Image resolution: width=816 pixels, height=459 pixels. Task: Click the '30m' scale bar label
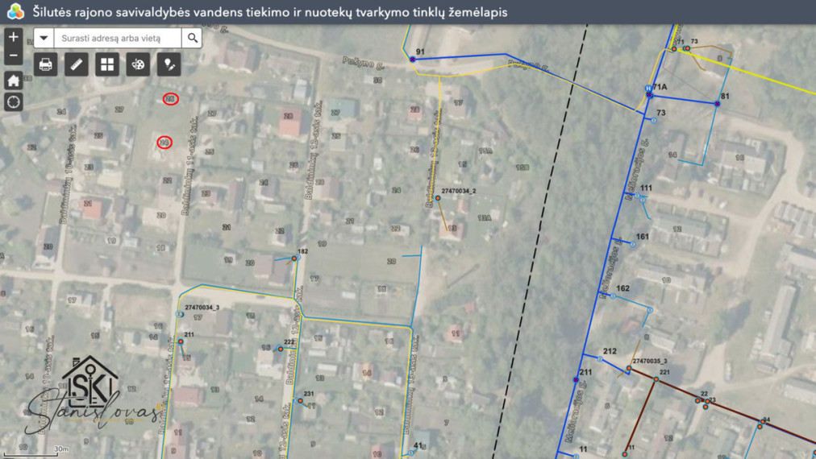[x=61, y=449]
